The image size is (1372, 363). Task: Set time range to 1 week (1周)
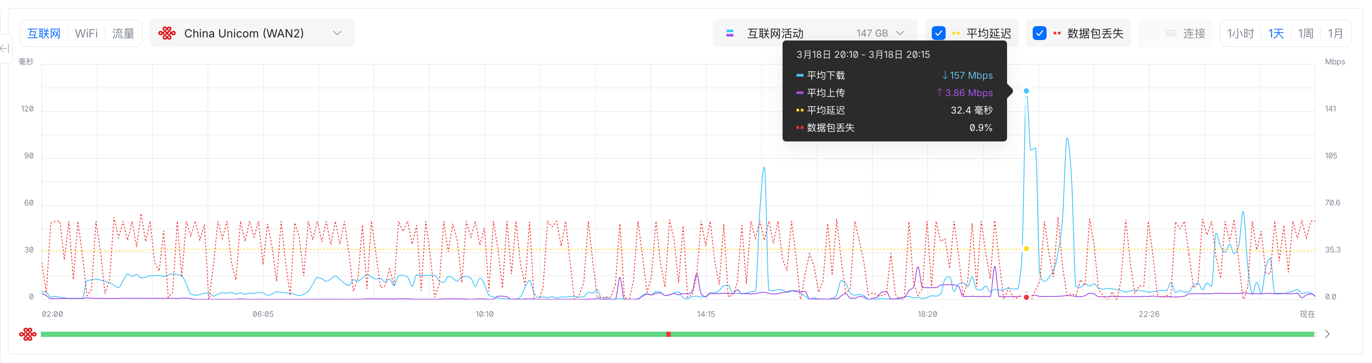[x=1305, y=33]
